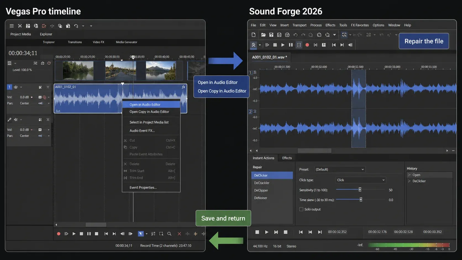This screenshot has height=260, width=462.
Task: Click the Save As icon in Sound Forge toolbar
Action: (279, 35)
